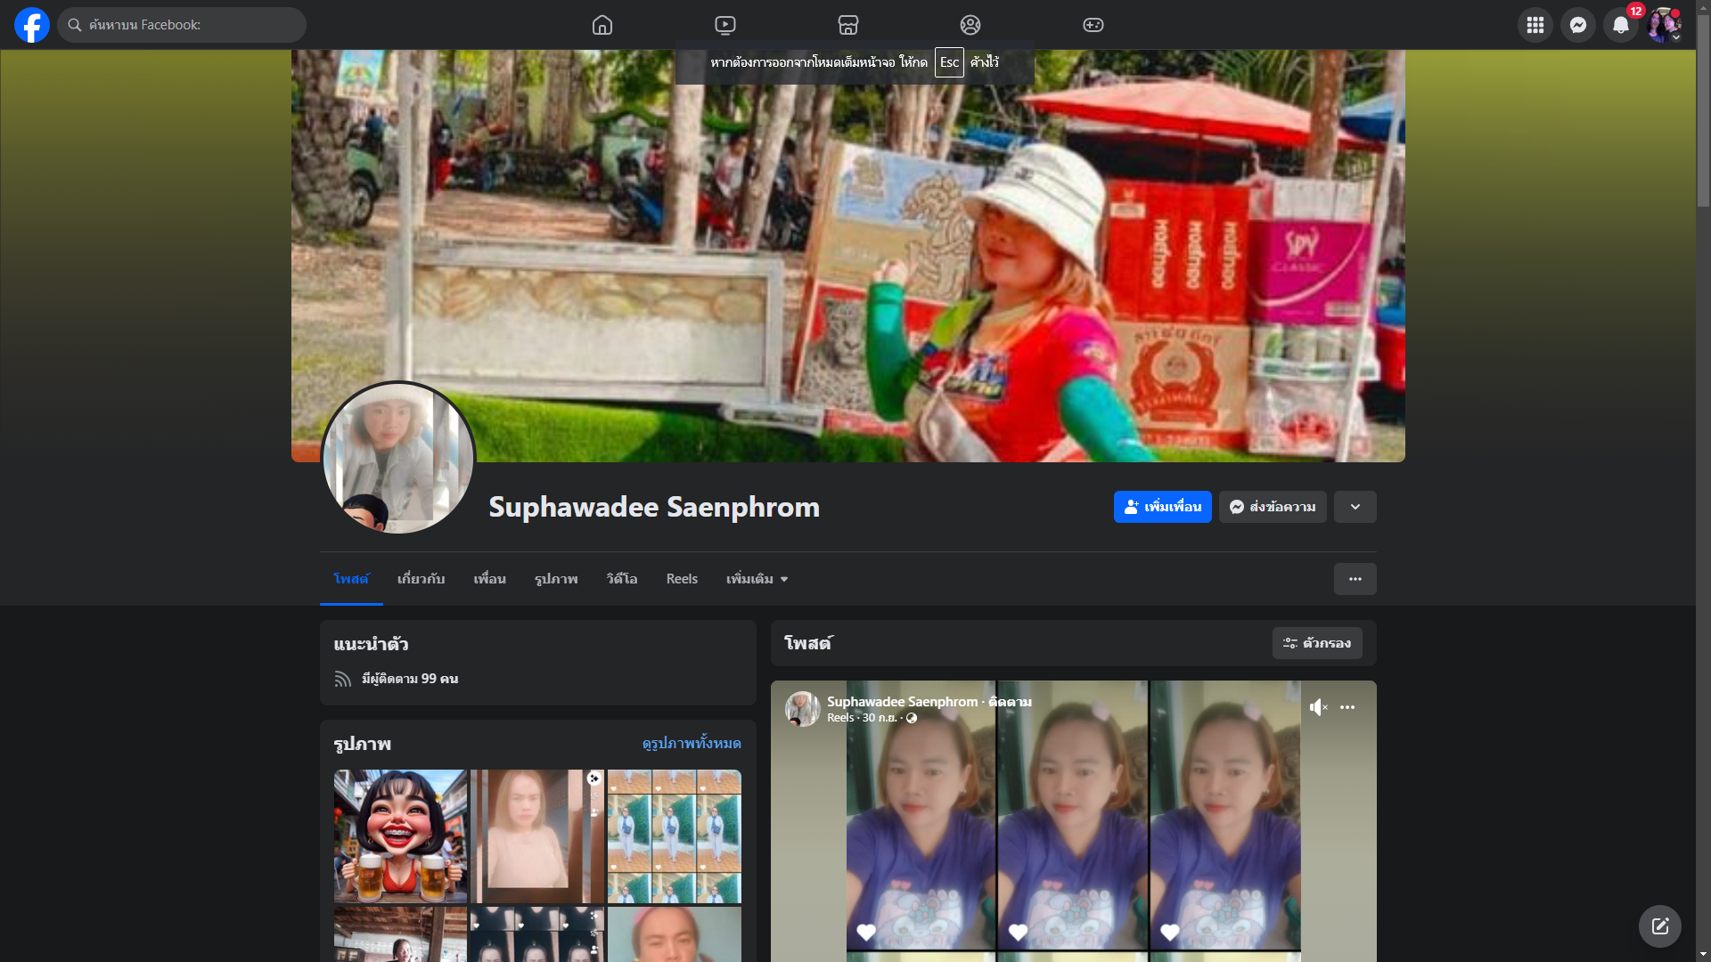This screenshot has height=962, width=1711.
Task: Open notifications bell with 12 badge
Action: [1621, 25]
